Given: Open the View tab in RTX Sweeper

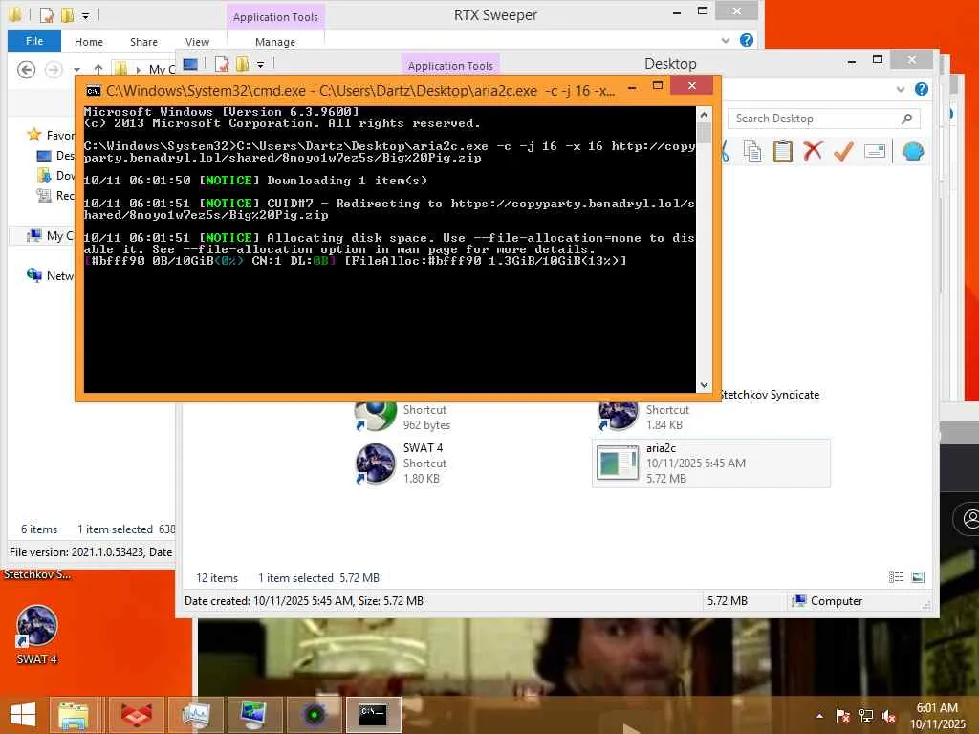Looking at the screenshot, I should [x=197, y=42].
